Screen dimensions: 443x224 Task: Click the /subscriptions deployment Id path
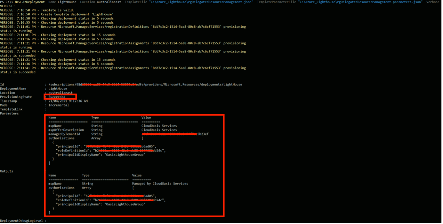point(145,85)
